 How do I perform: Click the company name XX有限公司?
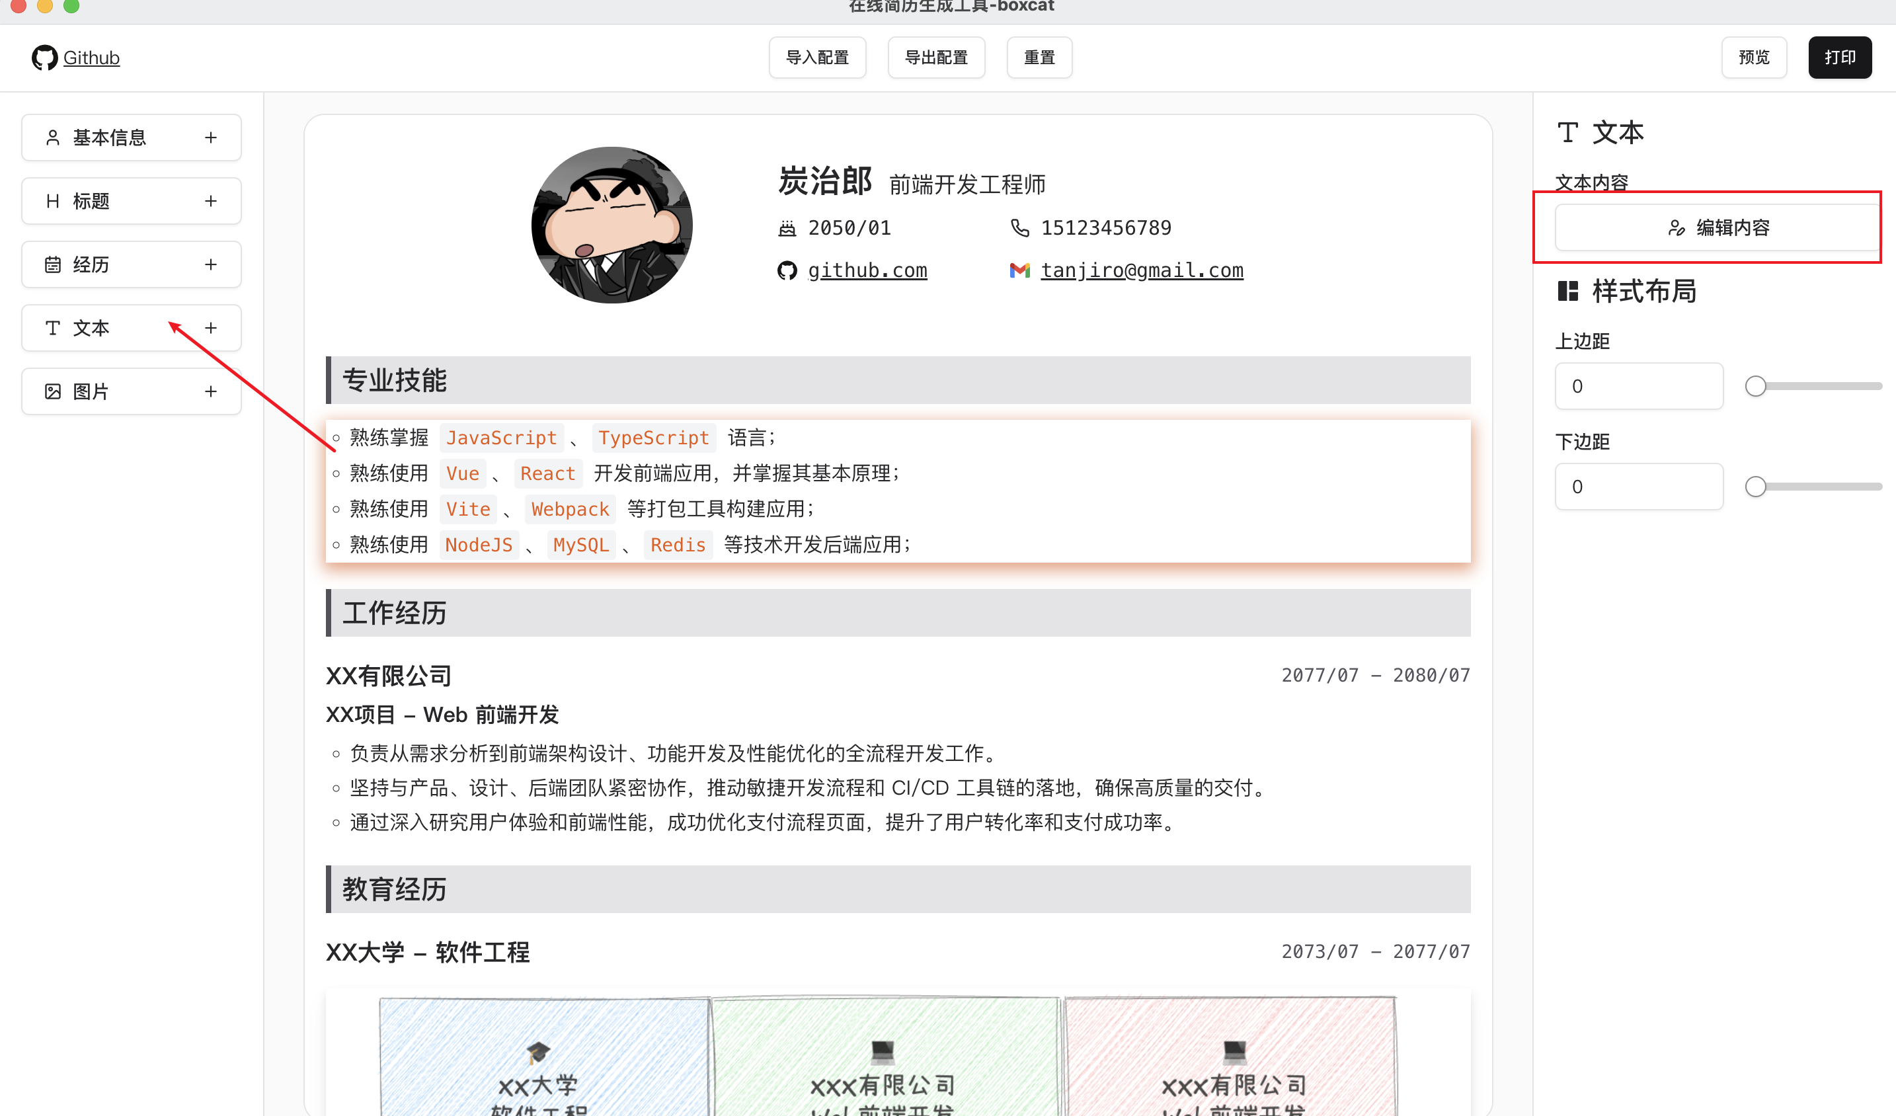[x=388, y=676]
